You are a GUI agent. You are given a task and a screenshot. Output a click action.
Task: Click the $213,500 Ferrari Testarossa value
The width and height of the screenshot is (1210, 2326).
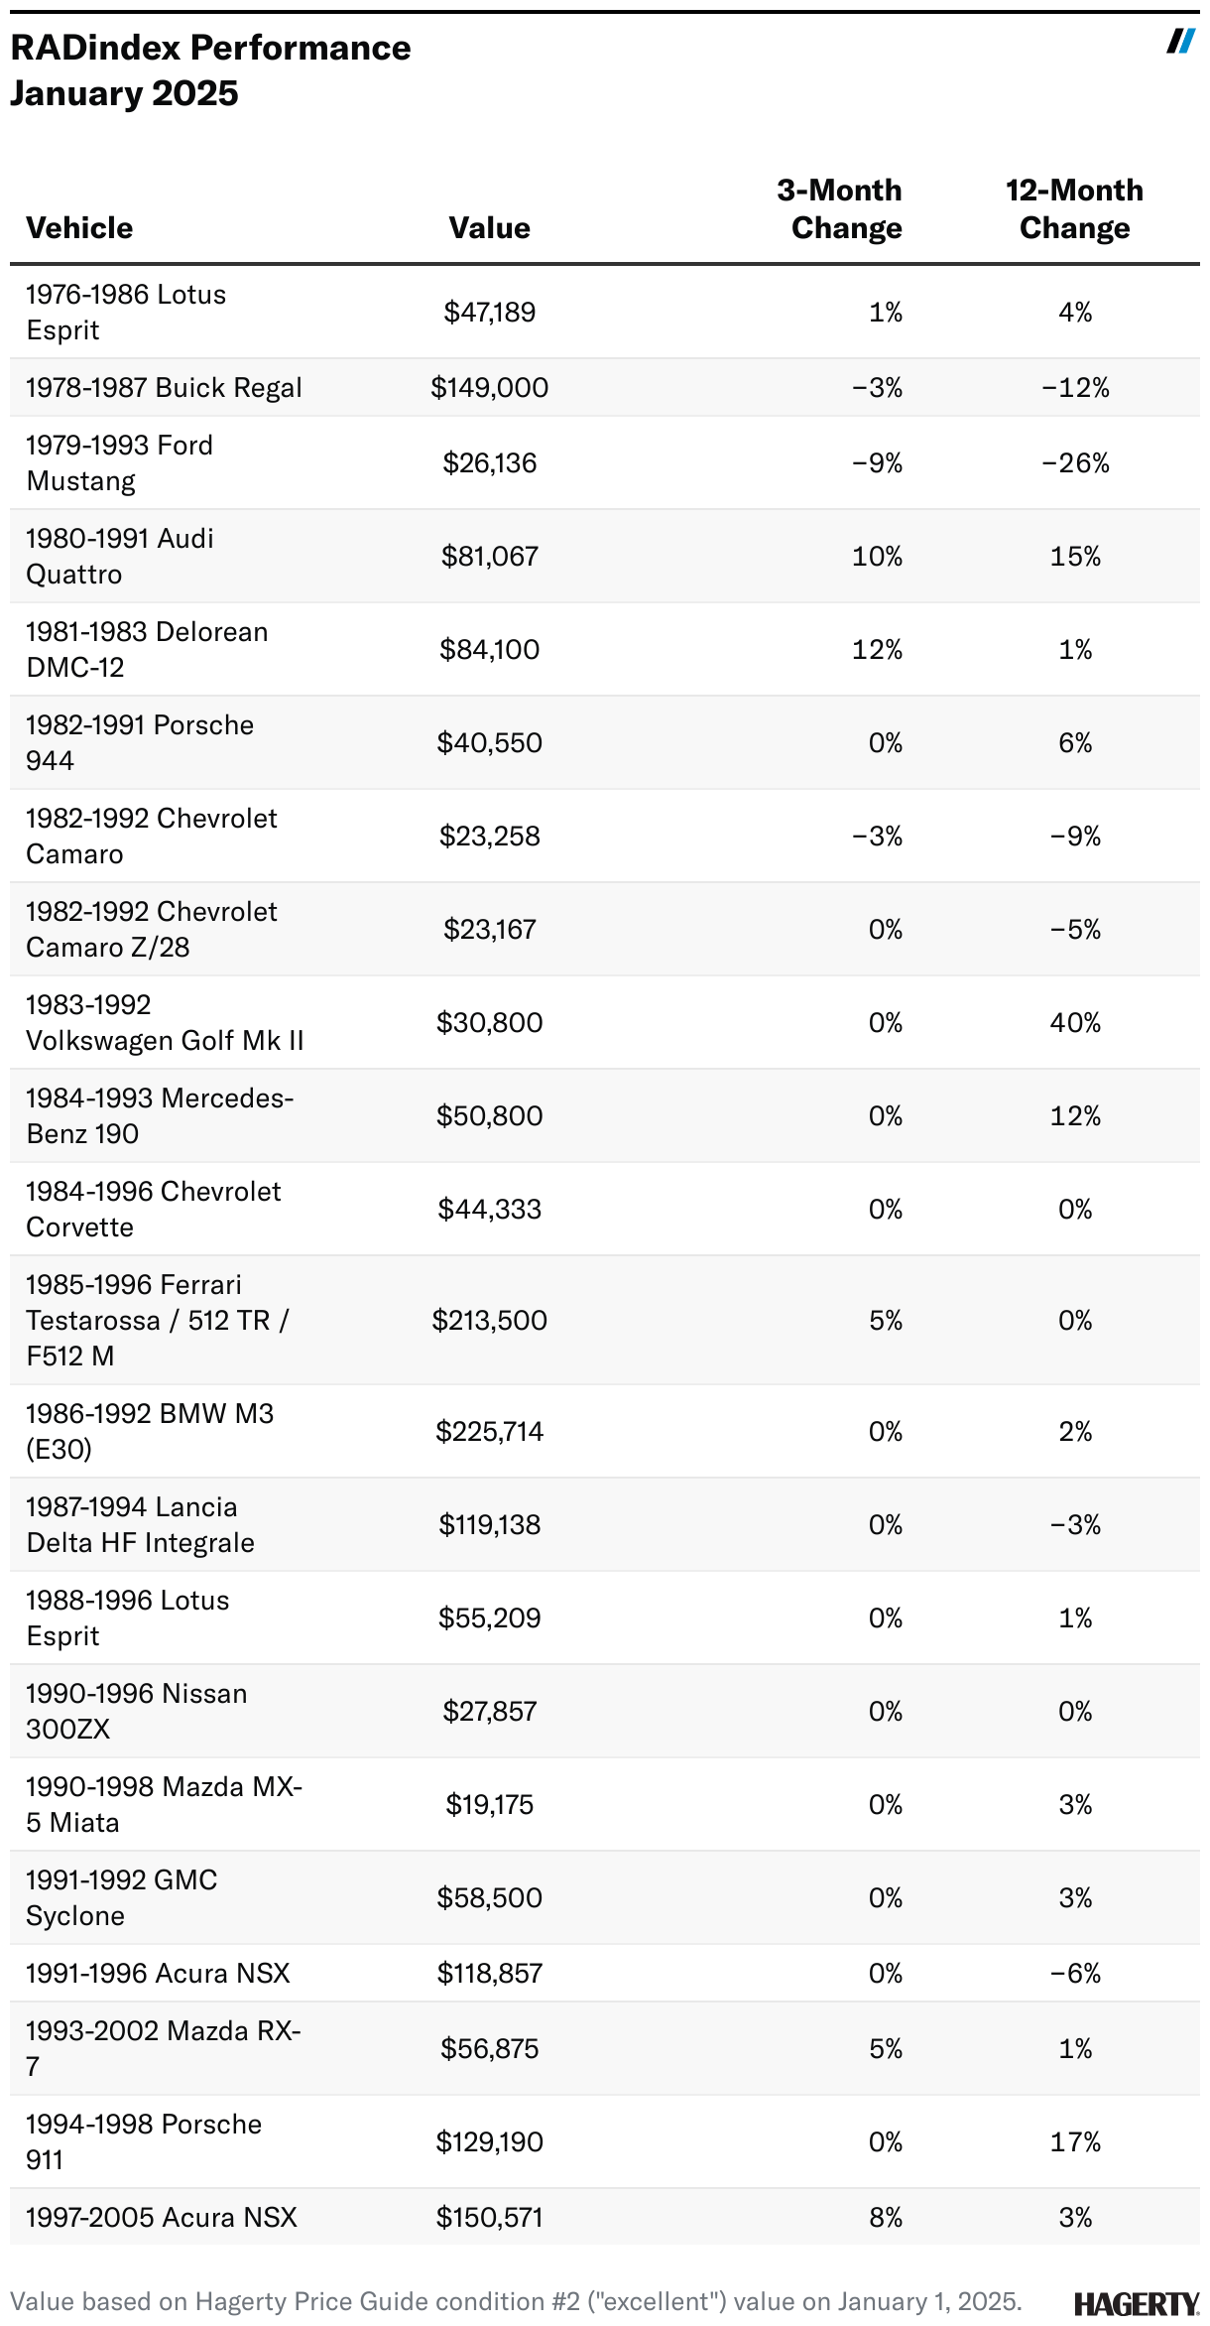click(x=489, y=1321)
